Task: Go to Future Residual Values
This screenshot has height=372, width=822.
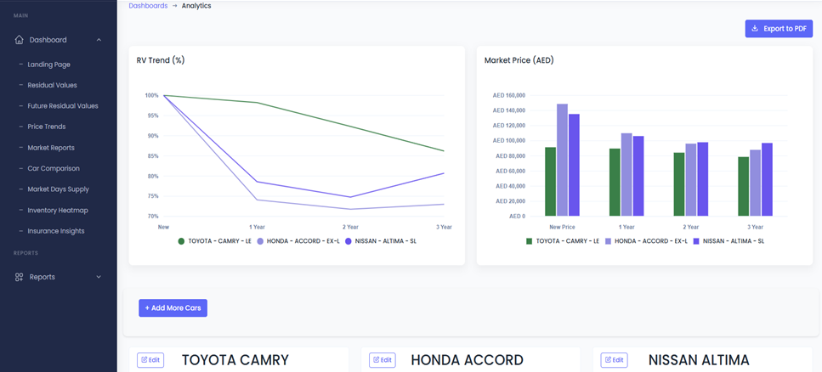Action: pyautogui.click(x=62, y=106)
